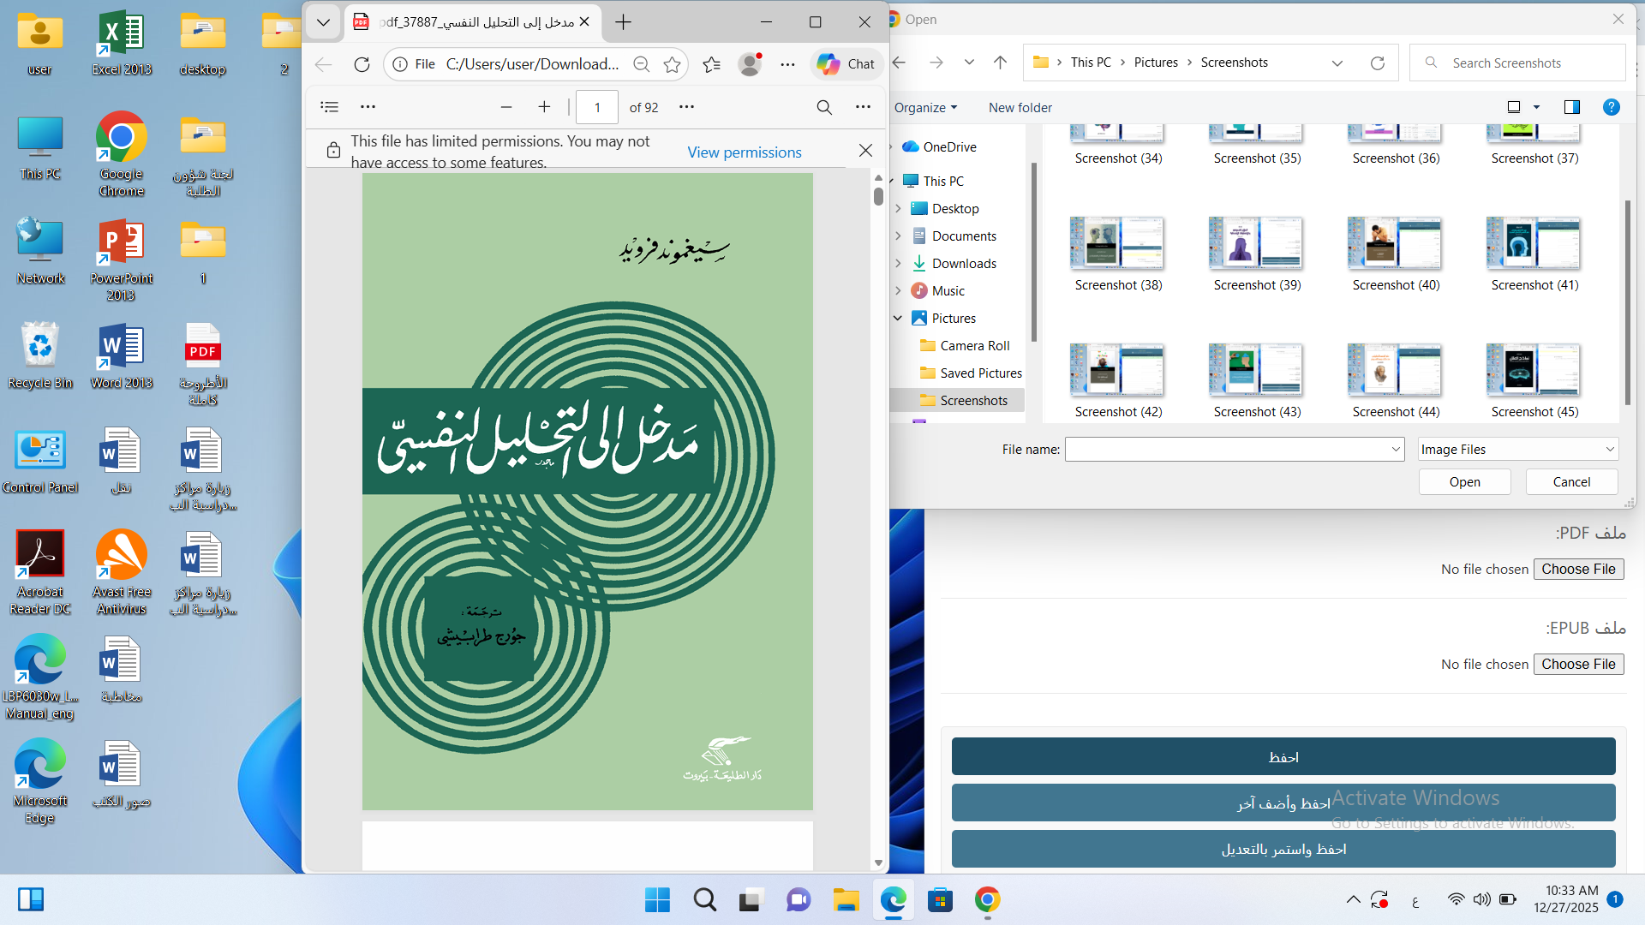Click the zoom magnifier in address bar

(x=641, y=64)
